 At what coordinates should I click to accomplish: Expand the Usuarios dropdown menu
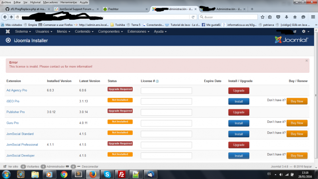pos(44,31)
